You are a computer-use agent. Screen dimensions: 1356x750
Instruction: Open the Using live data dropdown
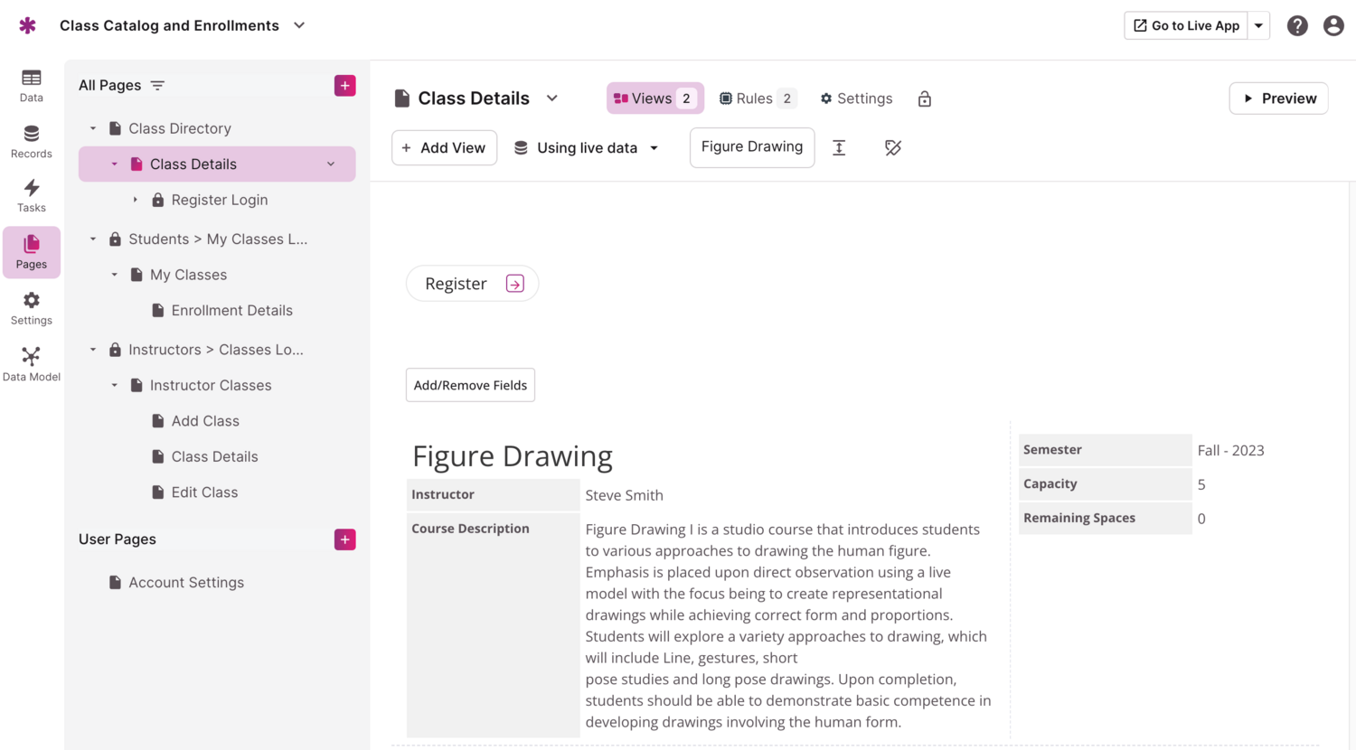[x=587, y=148]
